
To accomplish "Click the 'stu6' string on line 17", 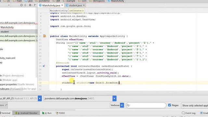I will click(85, 59).
